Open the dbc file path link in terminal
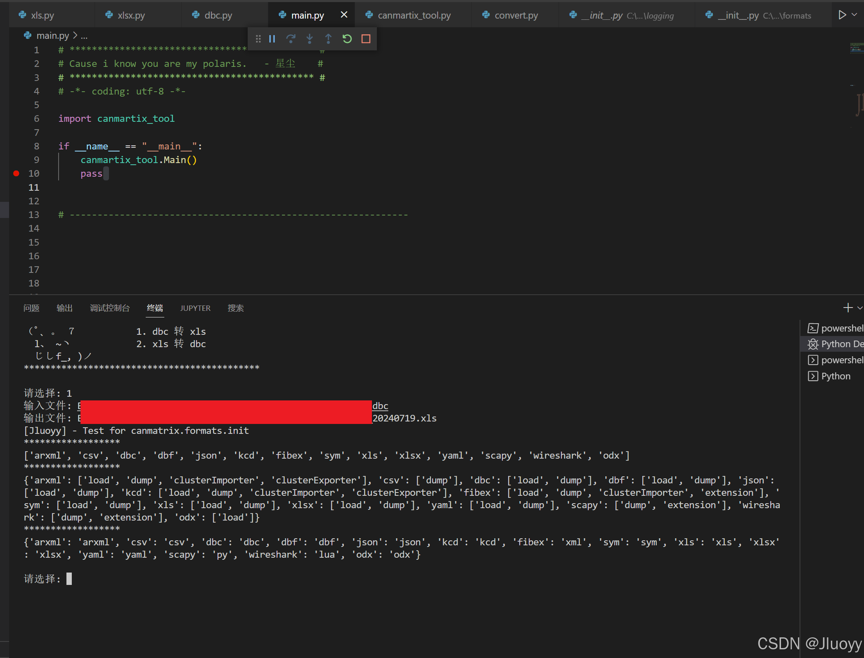The width and height of the screenshot is (864, 658). coord(380,406)
